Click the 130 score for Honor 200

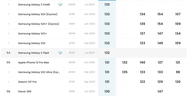tap(107, 91)
